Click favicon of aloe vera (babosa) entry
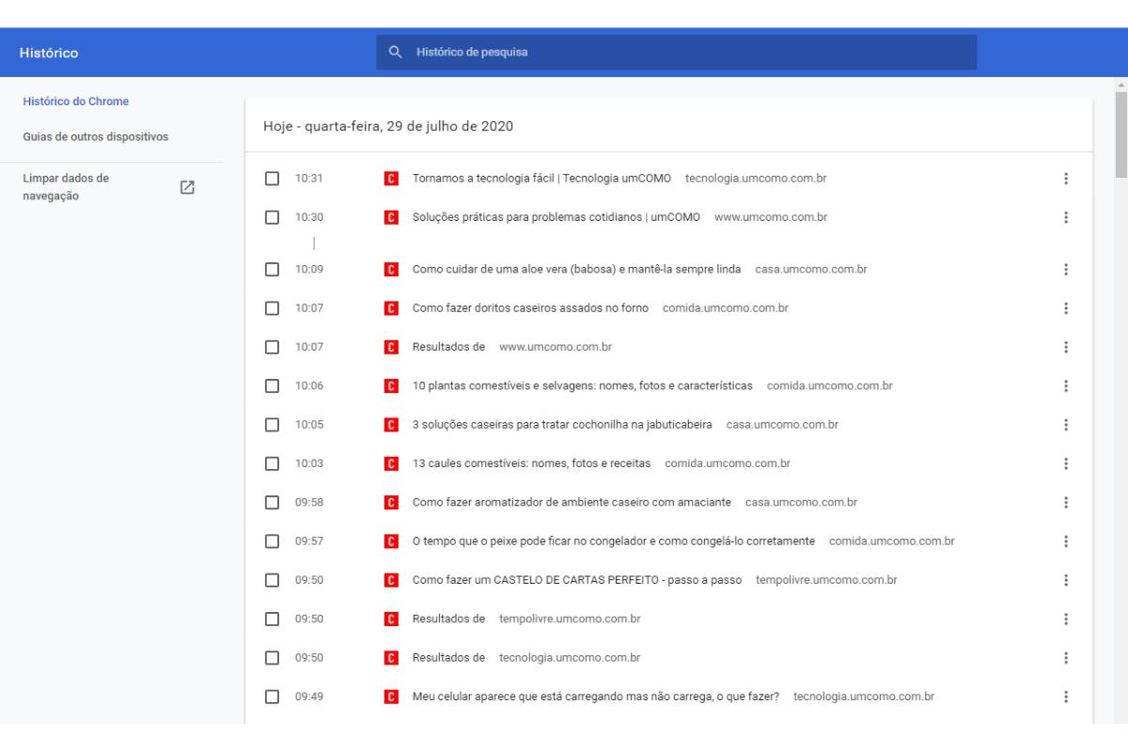 pyautogui.click(x=390, y=270)
